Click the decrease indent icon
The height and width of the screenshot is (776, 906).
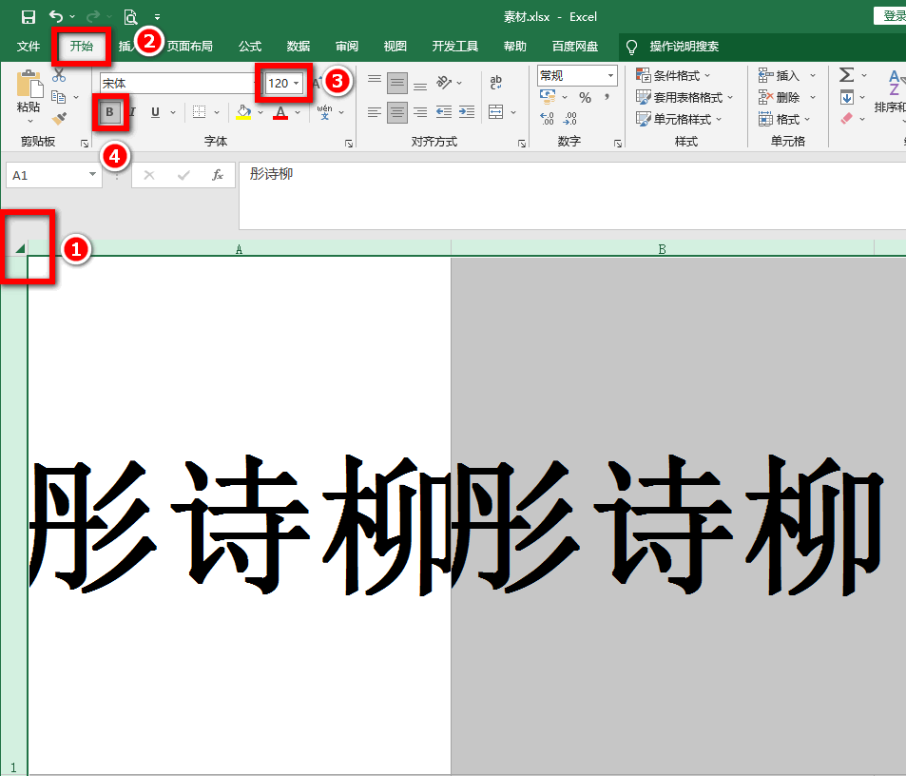pyautogui.click(x=444, y=112)
